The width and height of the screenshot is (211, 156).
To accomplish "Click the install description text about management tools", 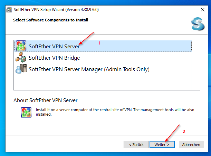I will 115,112.
